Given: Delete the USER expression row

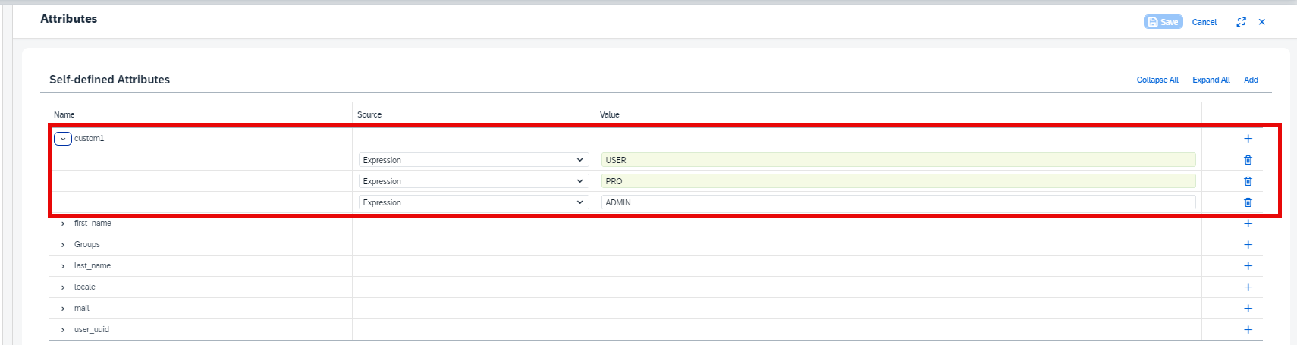Looking at the screenshot, I should 1248,160.
